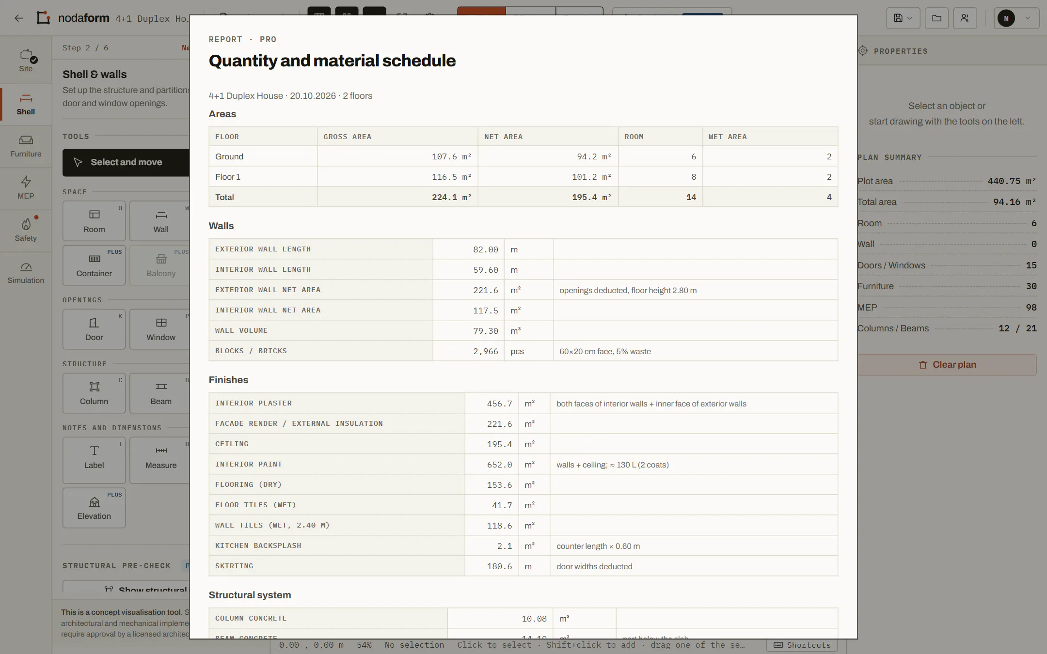Open the save dropdown menu
The image size is (1047, 654).
[x=903, y=18]
